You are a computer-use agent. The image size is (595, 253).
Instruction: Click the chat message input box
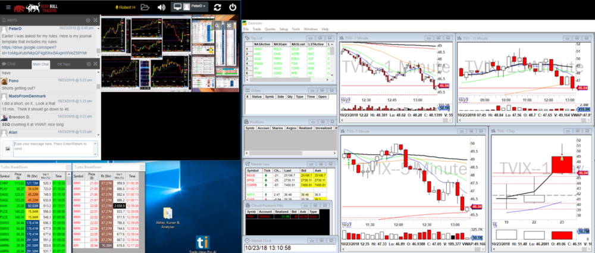(x=55, y=149)
